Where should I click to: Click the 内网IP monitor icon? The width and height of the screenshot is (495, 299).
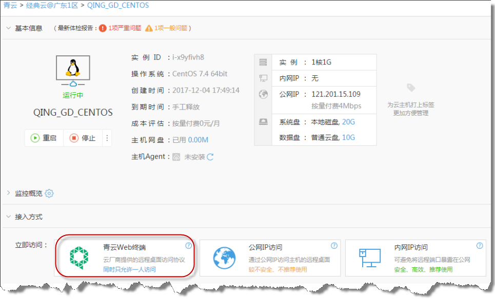tap(263, 78)
